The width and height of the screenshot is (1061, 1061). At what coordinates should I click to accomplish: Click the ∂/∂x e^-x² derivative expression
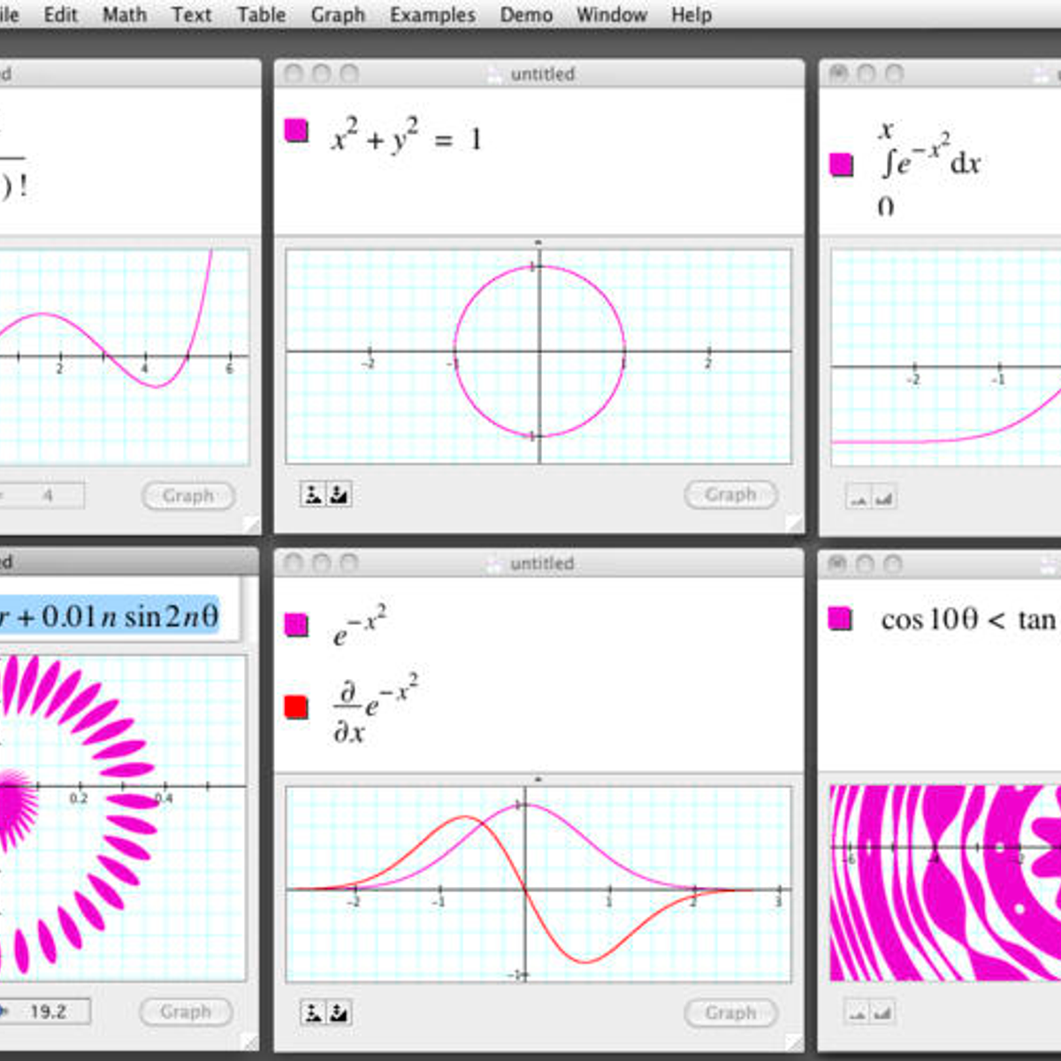[375, 708]
